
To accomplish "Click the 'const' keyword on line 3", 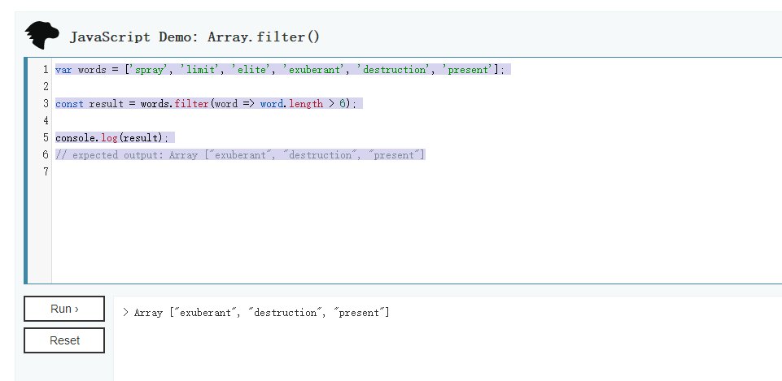I will (x=69, y=104).
